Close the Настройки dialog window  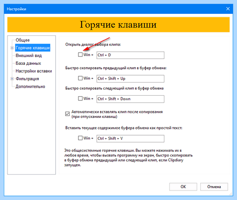[228, 9]
